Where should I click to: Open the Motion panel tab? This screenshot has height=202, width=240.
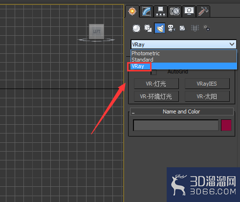click(175, 11)
